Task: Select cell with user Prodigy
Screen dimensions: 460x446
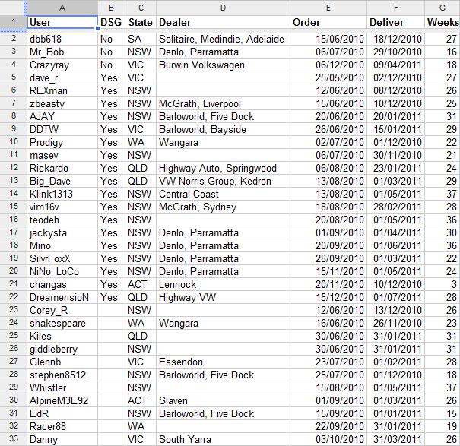Action: pos(62,142)
